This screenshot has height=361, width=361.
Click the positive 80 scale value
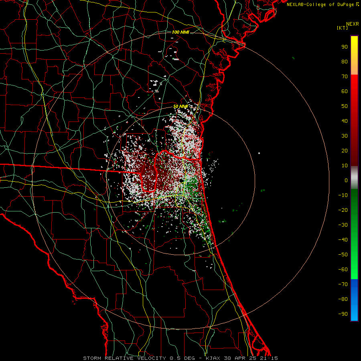(x=345, y=61)
